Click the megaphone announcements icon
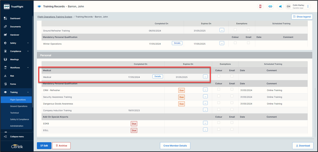Viewport: 318px width, 152px height. [280, 6]
